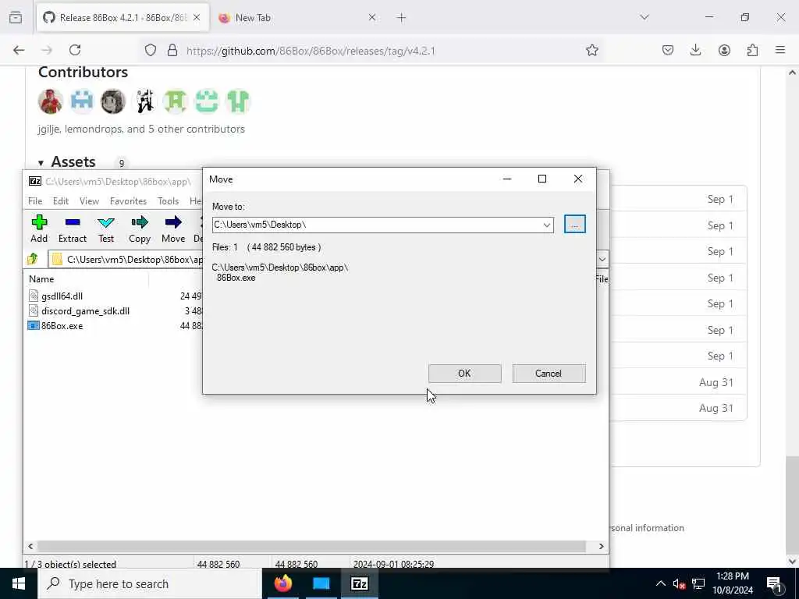Screen dimensions: 799x599
Task: Click the Move toolbar icon in 7-Zip
Action: 173,229
